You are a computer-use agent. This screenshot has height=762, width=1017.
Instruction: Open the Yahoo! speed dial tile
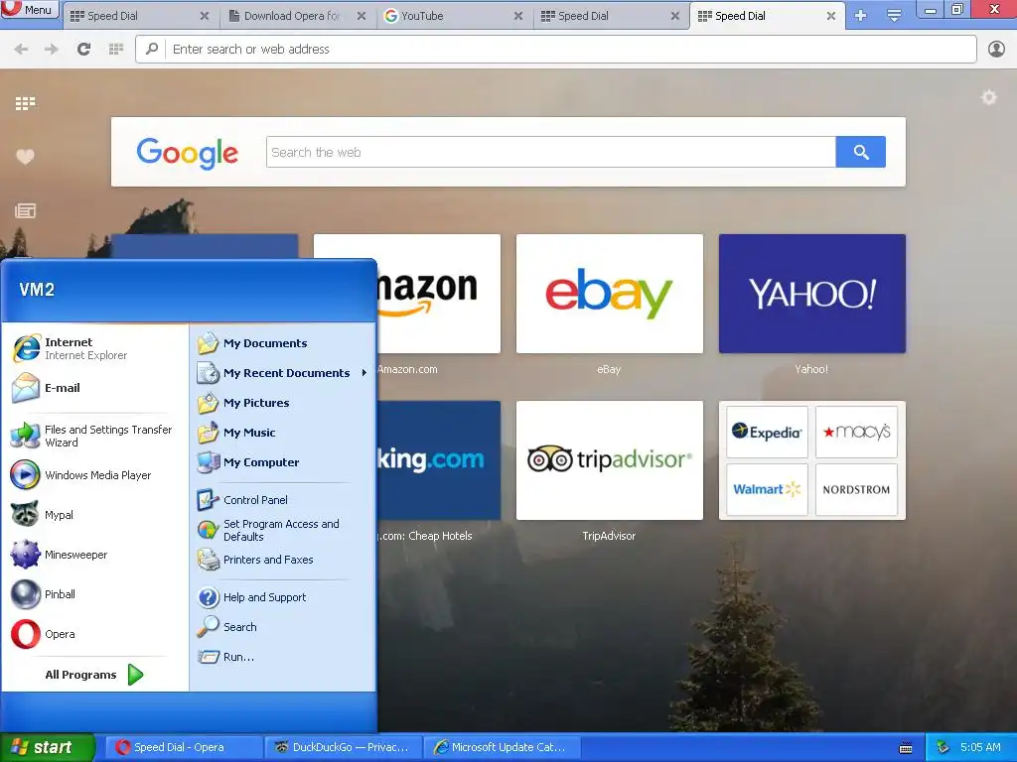(x=812, y=294)
